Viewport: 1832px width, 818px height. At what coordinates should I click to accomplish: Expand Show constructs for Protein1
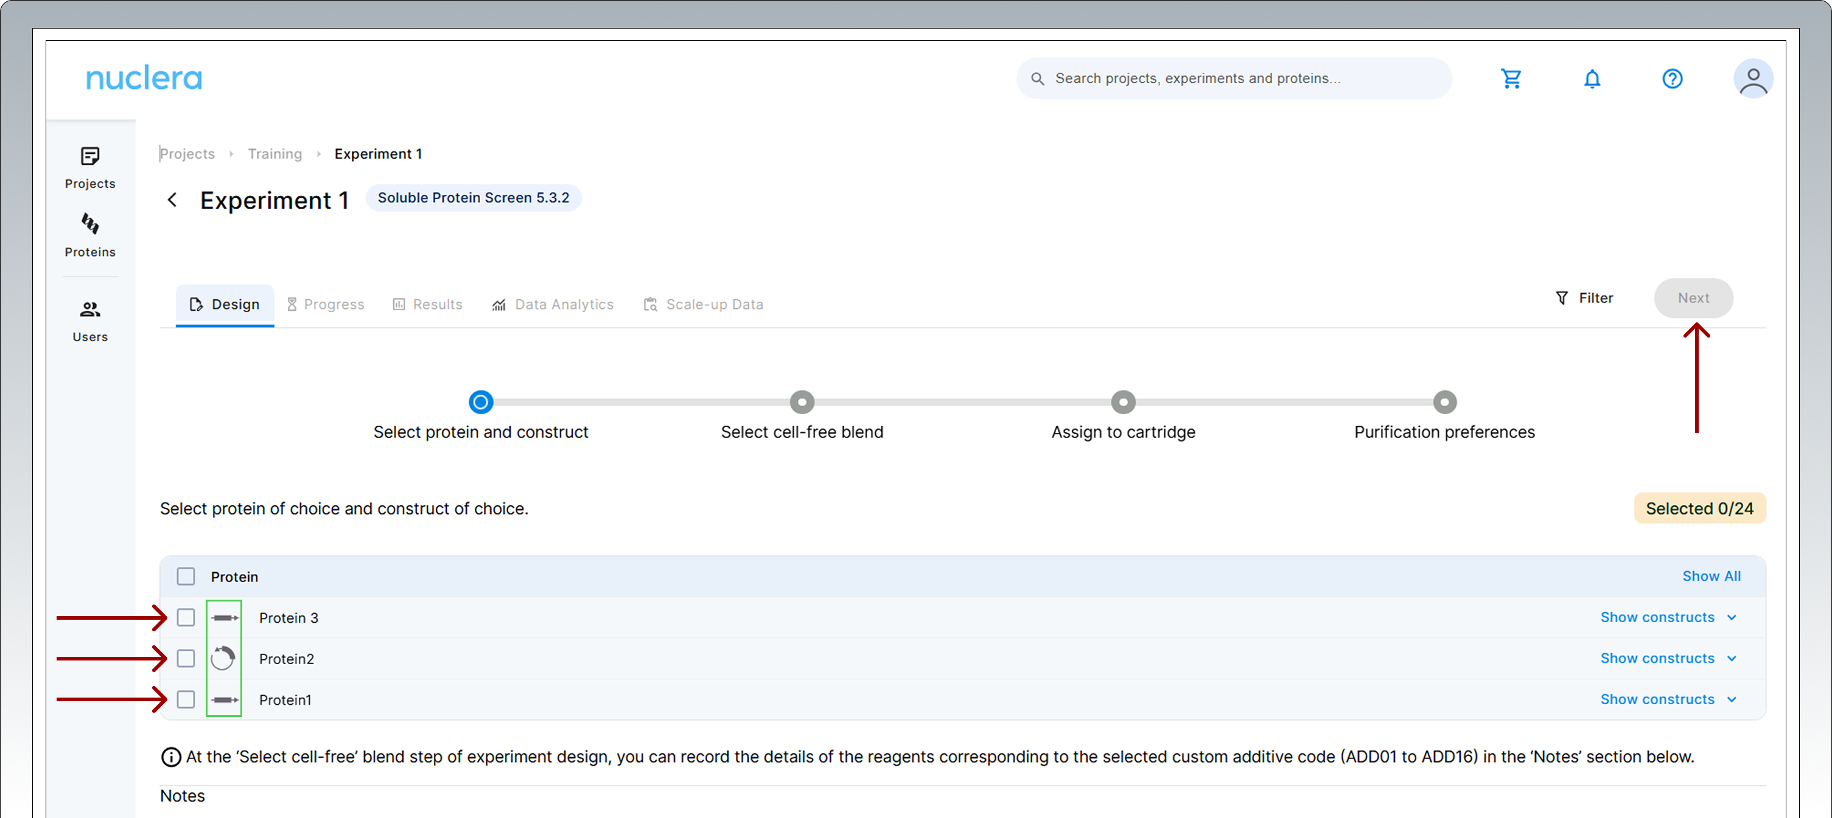click(1668, 699)
